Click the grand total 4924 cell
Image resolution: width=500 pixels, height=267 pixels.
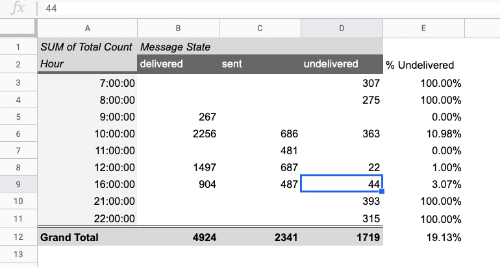tap(179, 237)
